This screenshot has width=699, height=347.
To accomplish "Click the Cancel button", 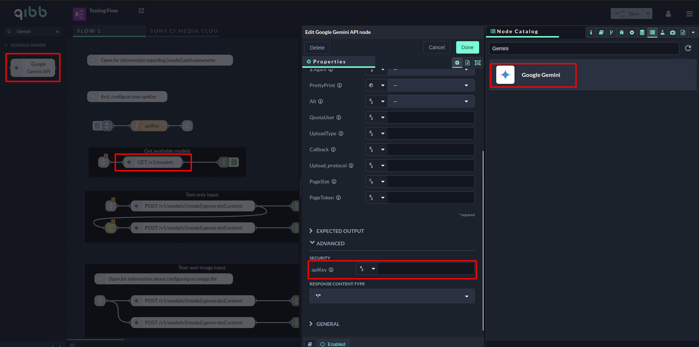I will tap(436, 47).
